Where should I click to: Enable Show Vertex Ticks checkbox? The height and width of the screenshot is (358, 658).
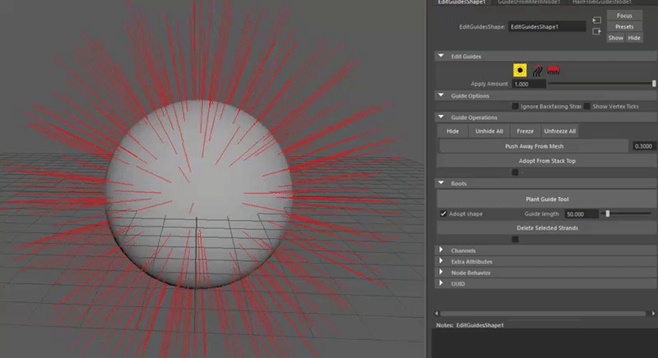click(x=588, y=107)
